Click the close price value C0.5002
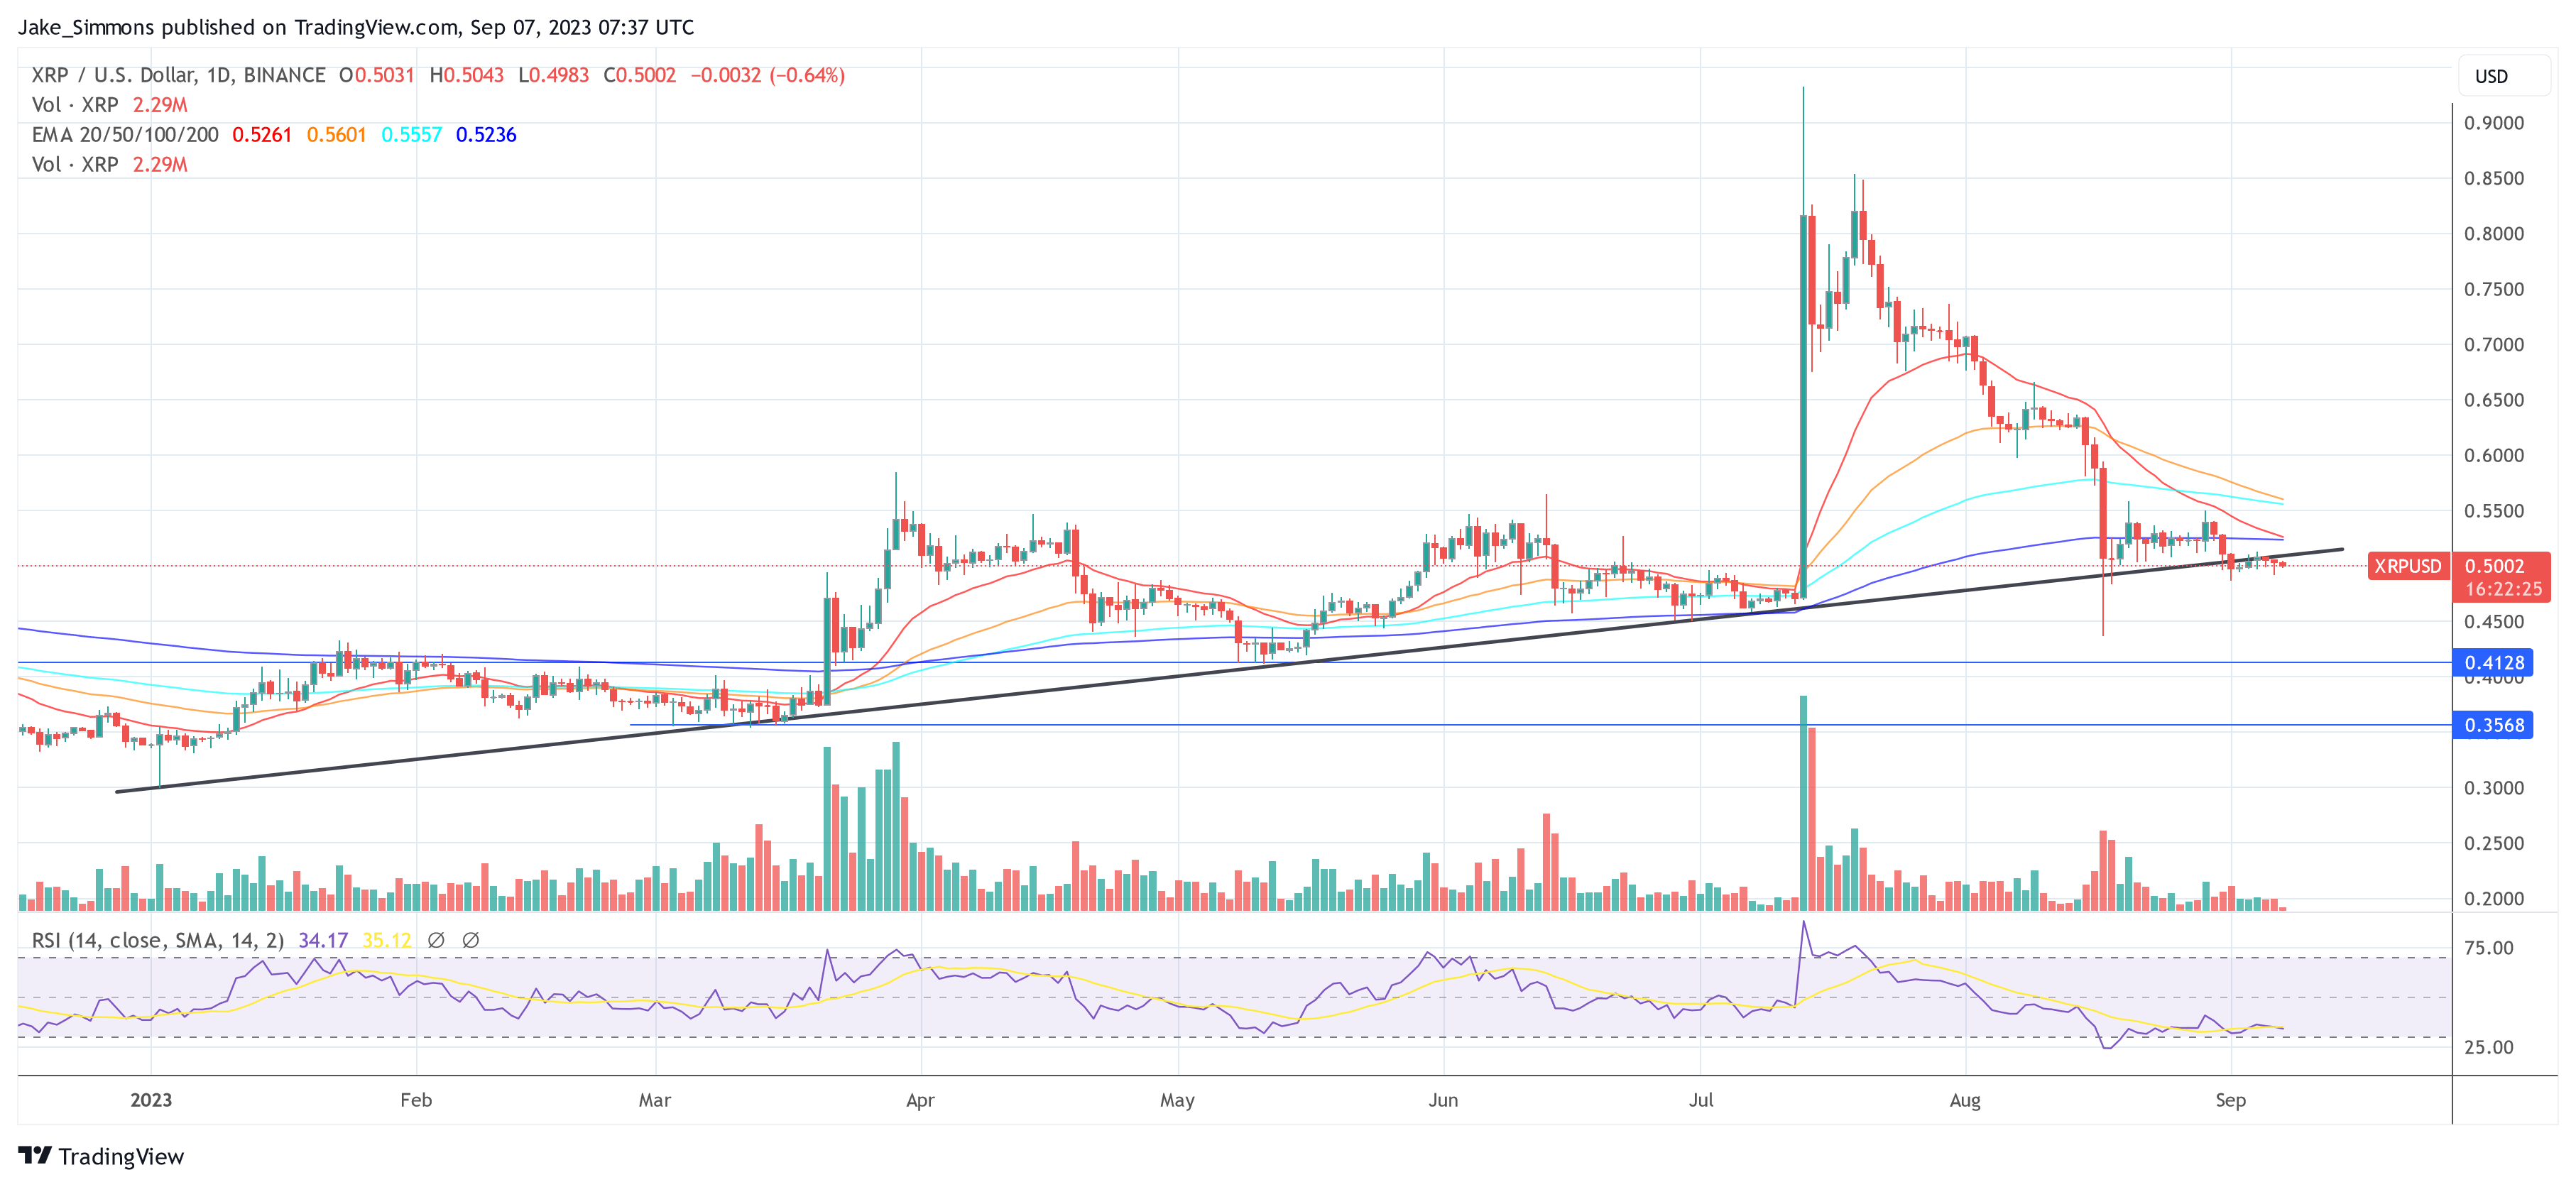Viewport: 2576px width, 1187px height. (x=639, y=75)
